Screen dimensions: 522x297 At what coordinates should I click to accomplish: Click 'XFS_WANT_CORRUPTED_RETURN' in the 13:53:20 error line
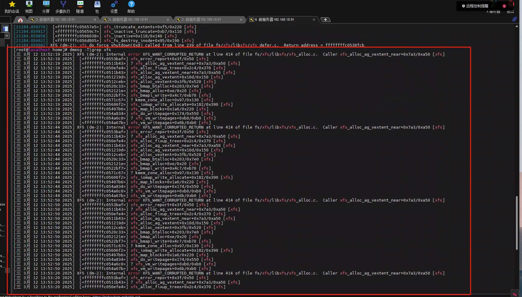tap(173, 273)
